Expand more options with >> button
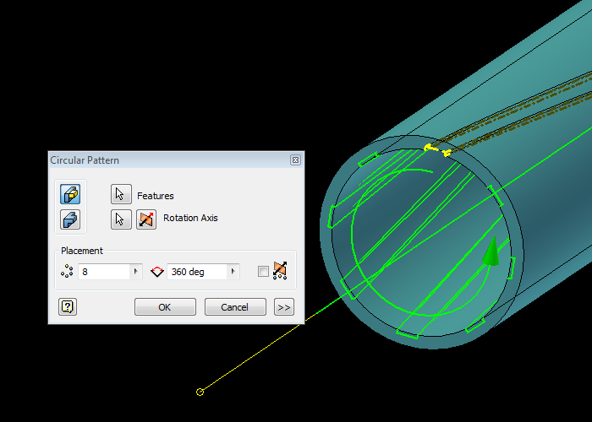The image size is (592, 422). pyautogui.click(x=284, y=307)
